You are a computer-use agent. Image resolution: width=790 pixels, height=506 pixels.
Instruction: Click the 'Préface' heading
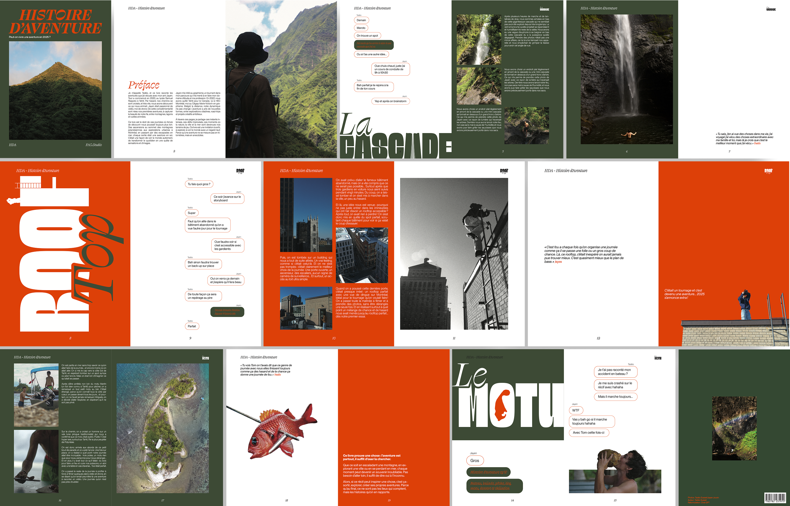(x=144, y=85)
